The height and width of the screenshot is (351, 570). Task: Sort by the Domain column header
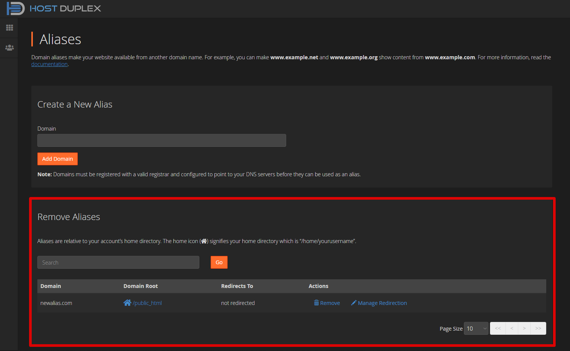pos(51,286)
